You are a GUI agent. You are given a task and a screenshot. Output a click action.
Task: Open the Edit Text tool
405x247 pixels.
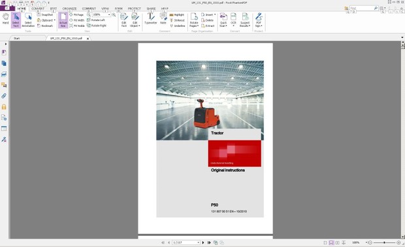click(x=124, y=20)
